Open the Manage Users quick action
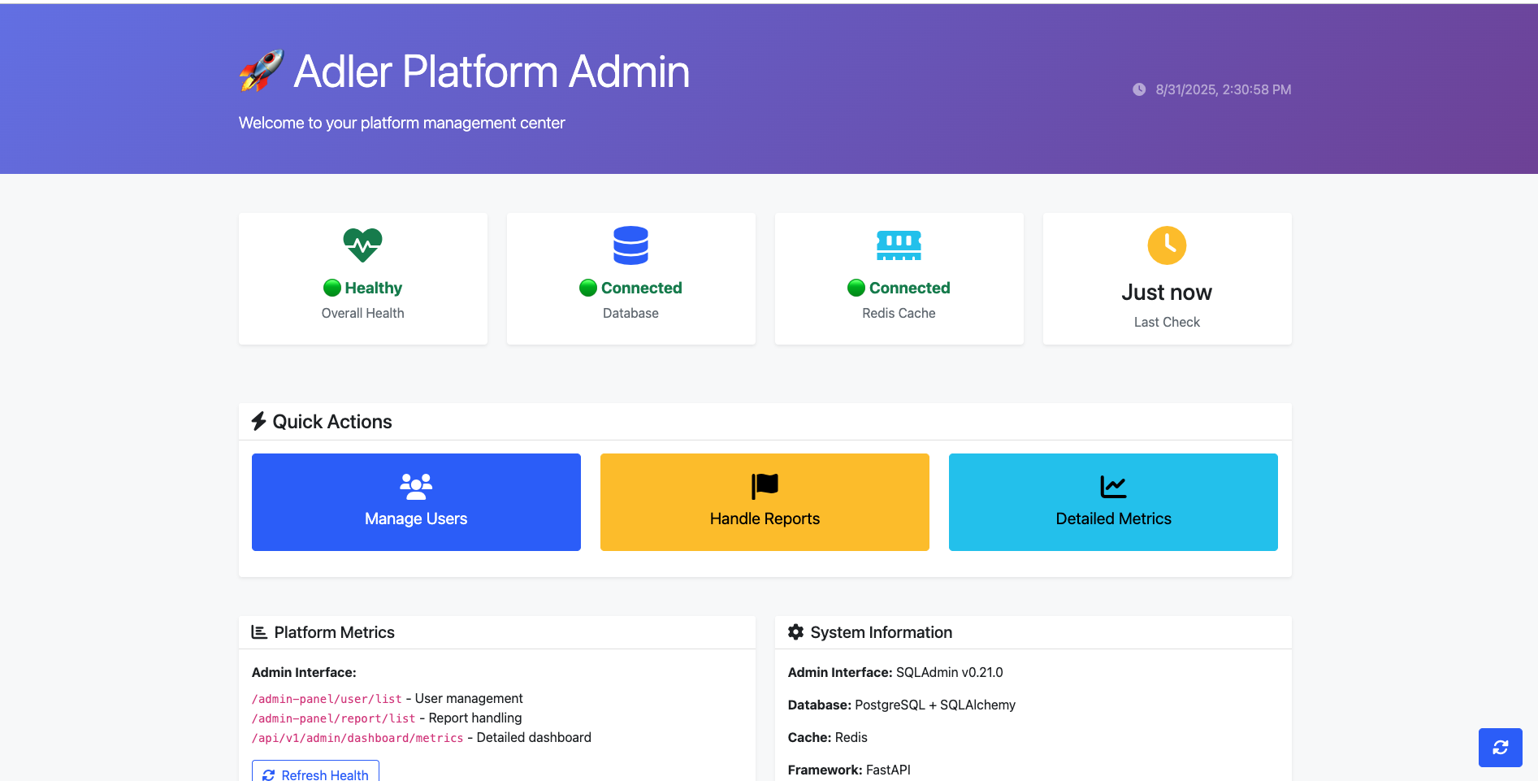Viewport: 1538px width, 781px height. pos(416,502)
